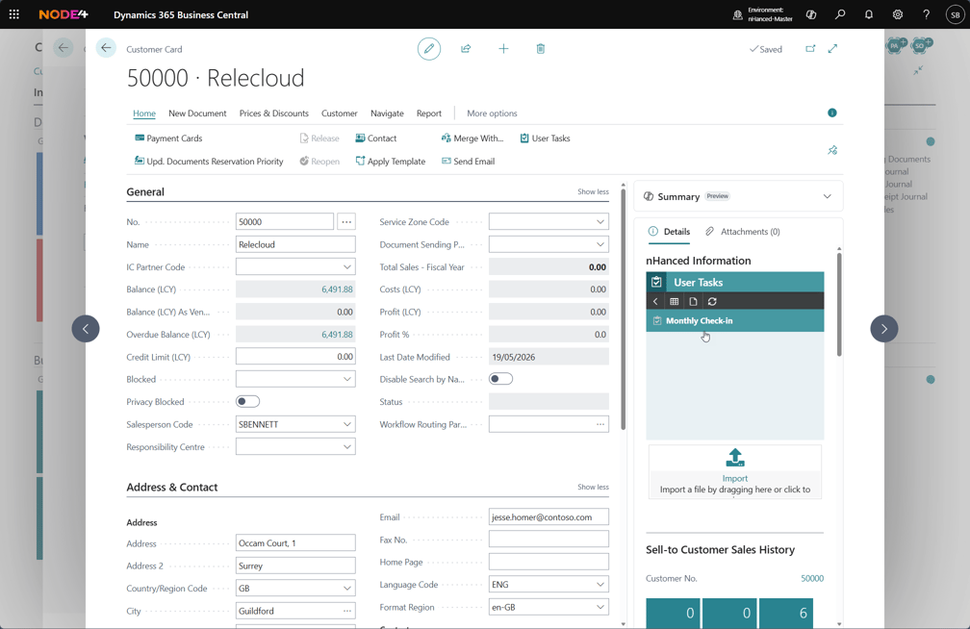Open New Document menu
The image size is (970, 629).
point(197,113)
